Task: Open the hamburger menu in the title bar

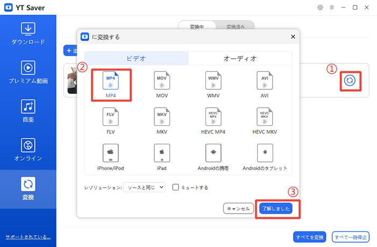Action: tap(332, 8)
